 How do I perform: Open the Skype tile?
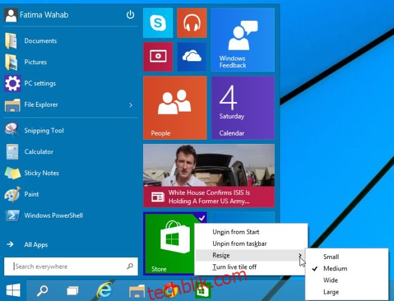tap(158, 23)
